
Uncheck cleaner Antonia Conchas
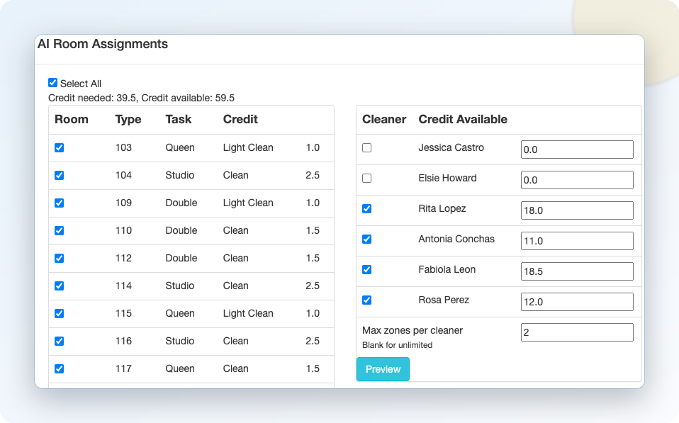pyautogui.click(x=366, y=239)
